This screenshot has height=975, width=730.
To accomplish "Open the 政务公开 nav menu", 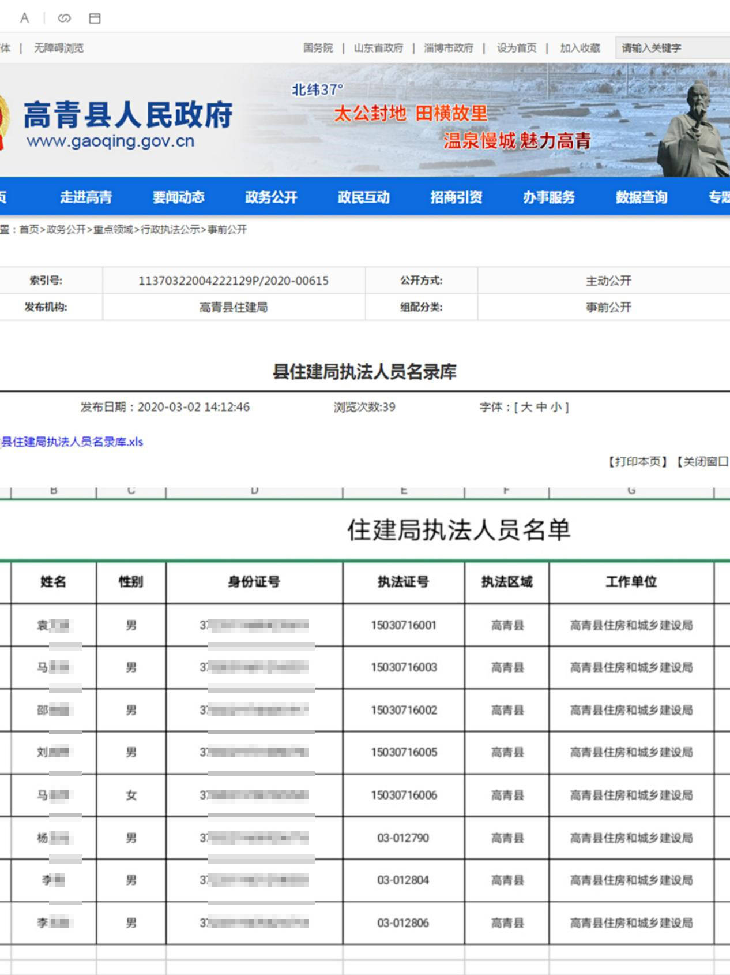I will (271, 197).
